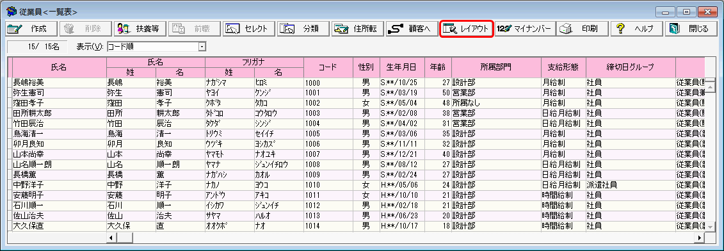724x251 pixels.
Task: Click the 住所転 address transfer button
Action: [x=357, y=29]
